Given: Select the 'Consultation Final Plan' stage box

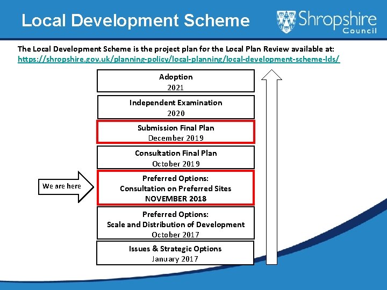Looking at the screenshot, I should tap(176, 157).
